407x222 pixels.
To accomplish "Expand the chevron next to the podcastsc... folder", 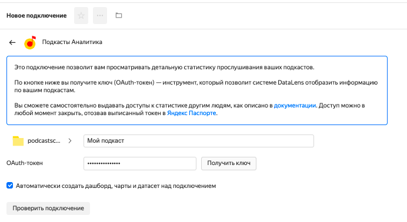I will tap(70, 141).
